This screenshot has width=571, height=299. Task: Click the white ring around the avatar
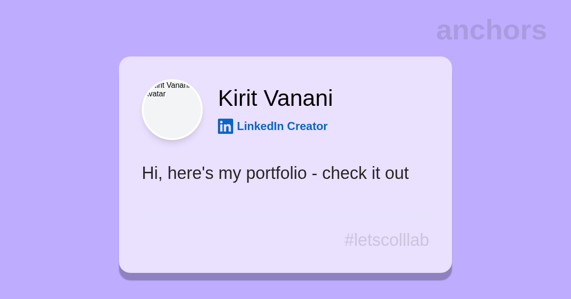click(143, 110)
